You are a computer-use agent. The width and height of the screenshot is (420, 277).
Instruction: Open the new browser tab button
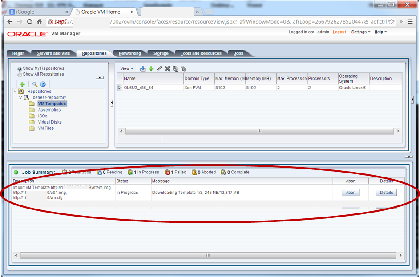tap(209, 12)
